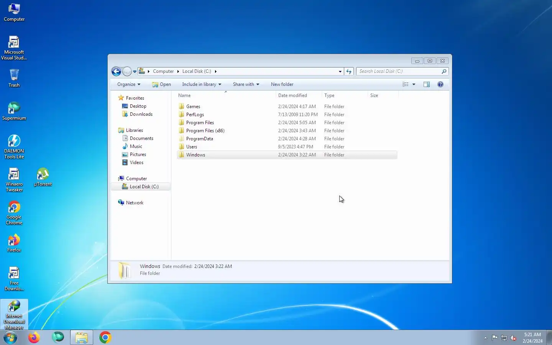Launch Supermium from the taskbar
Screen dimensions: 552x345
tap(58, 337)
